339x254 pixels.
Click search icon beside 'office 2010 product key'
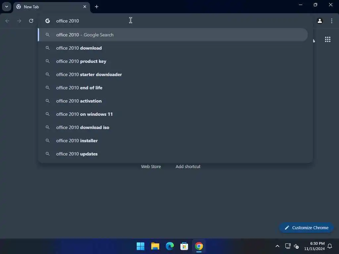pyautogui.click(x=48, y=61)
